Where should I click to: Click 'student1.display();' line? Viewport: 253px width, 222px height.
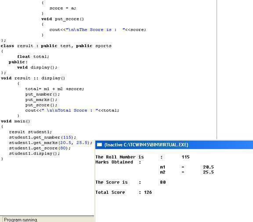34,153
